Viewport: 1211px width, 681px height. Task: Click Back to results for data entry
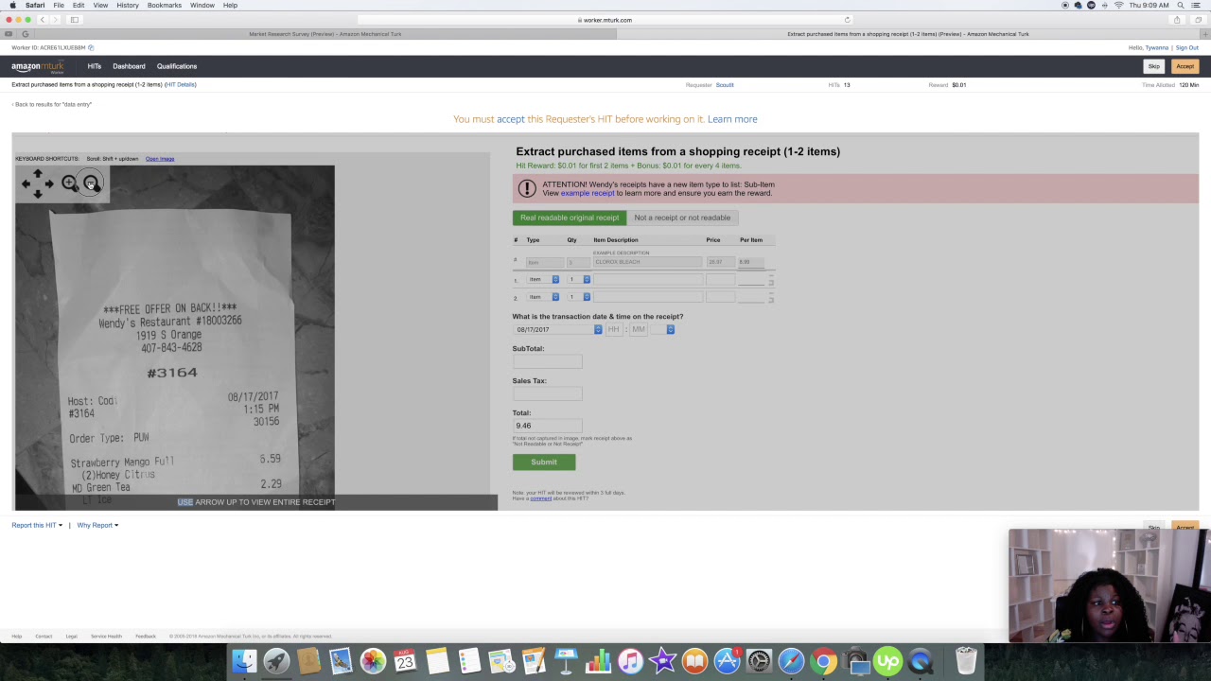tap(52, 104)
